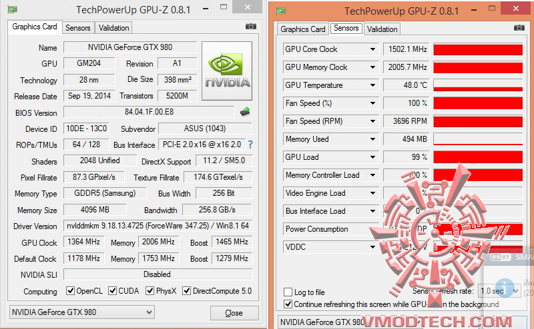Click the Pixel Fillrate 87.3 GPixel/s value
534x329 pixels.
(x=94, y=177)
